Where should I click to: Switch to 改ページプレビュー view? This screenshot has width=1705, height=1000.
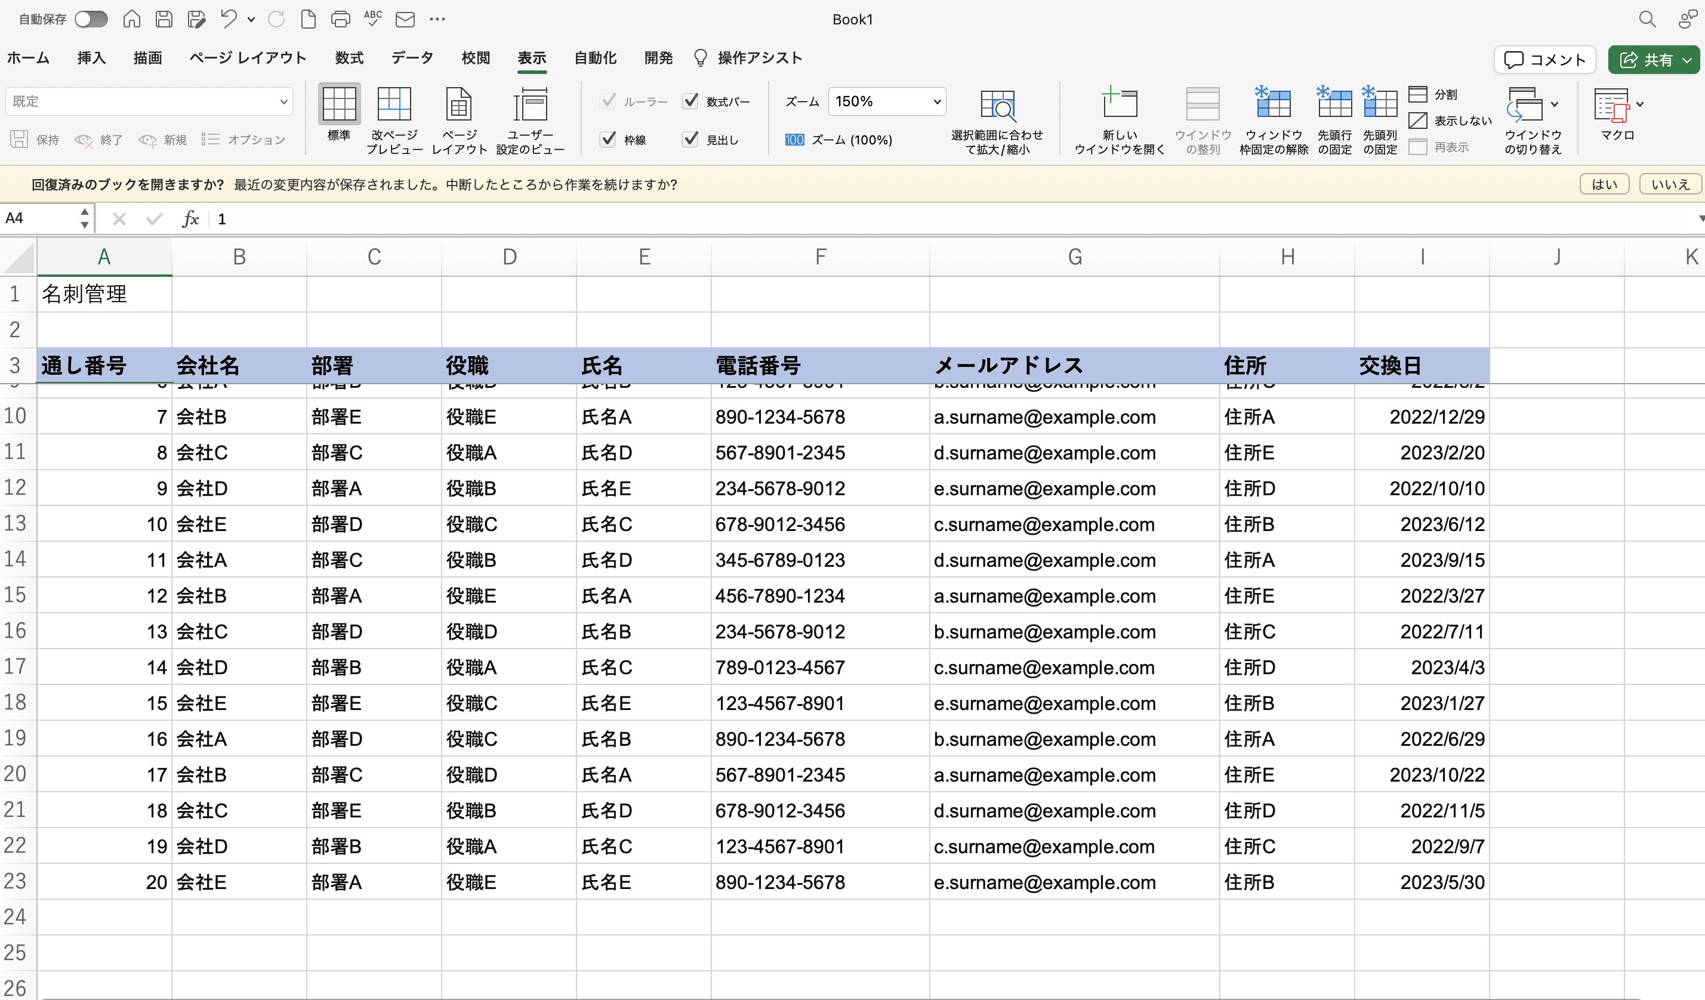(394, 121)
